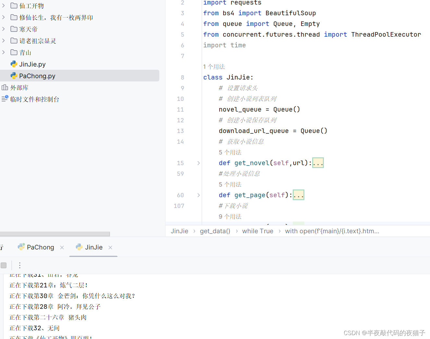Screen dimensions: 430x339
Task: Close the JinJie run tab
Action: click(110, 248)
